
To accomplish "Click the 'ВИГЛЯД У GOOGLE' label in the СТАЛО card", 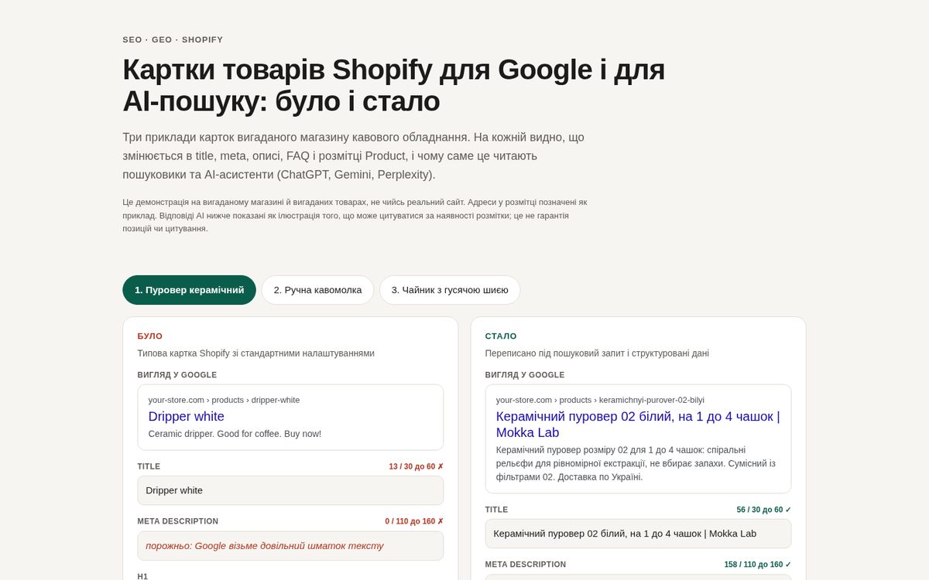I will pos(525,375).
